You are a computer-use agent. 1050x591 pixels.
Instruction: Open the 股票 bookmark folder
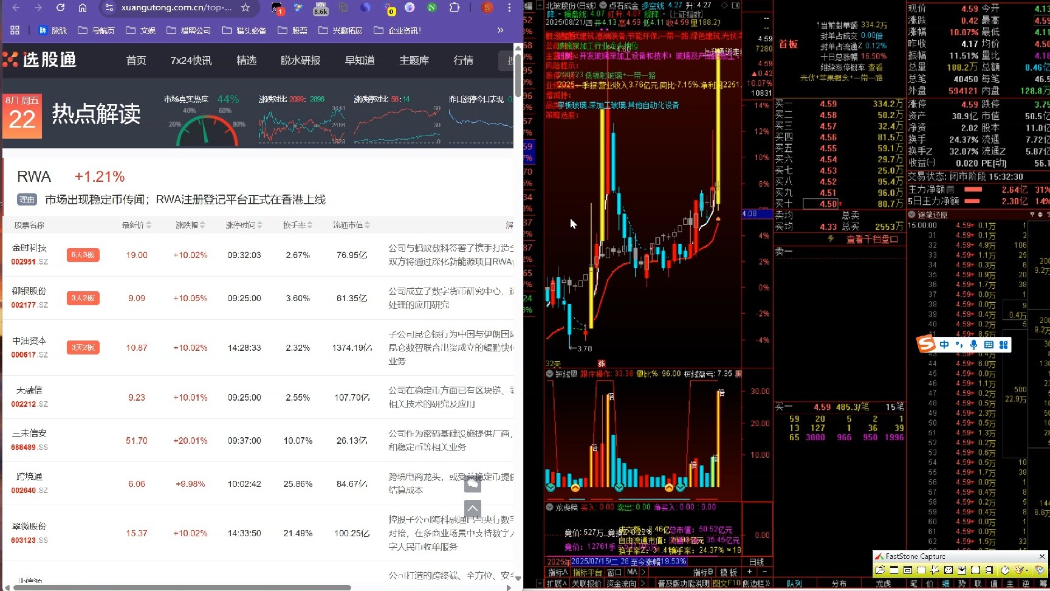click(292, 30)
